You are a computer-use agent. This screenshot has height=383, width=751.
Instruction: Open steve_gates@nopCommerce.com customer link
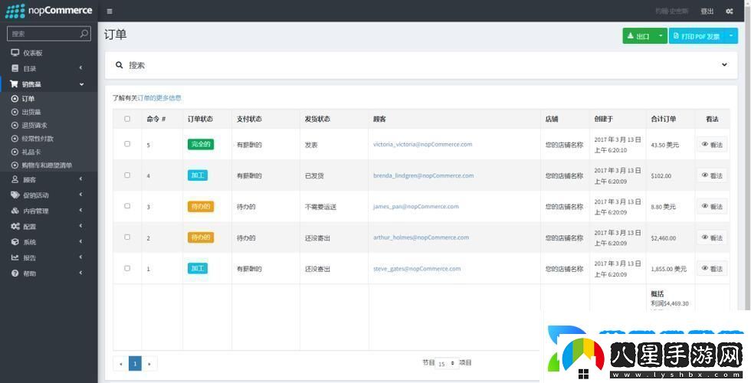[x=417, y=269]
